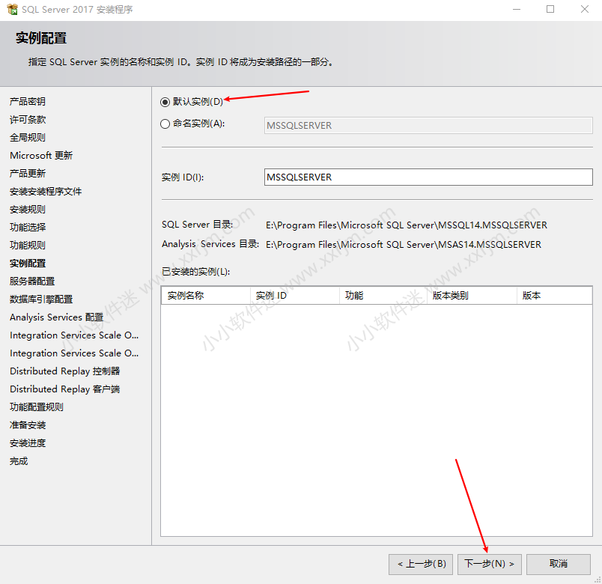Maximize the installer window
Viewport: 602px width, 584px height.
(x=550, y=9)
